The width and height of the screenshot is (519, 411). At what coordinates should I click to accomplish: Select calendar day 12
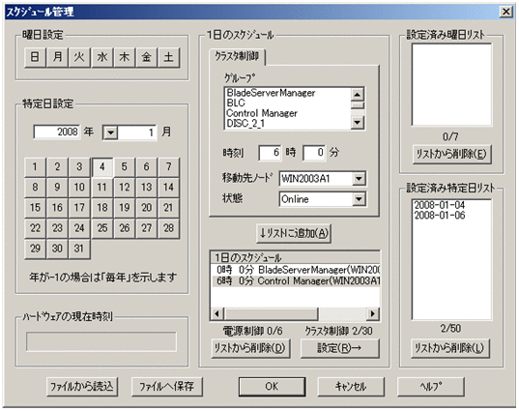pyautogui.click(x=124, y=188)
